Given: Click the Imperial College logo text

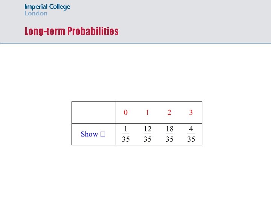Looking at the screenshot, I should [x=47, y=7].
